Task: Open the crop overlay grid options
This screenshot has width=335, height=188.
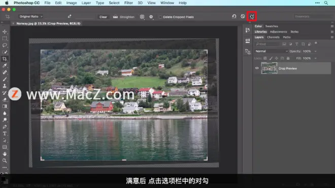Action: click(x=142, y=17)
